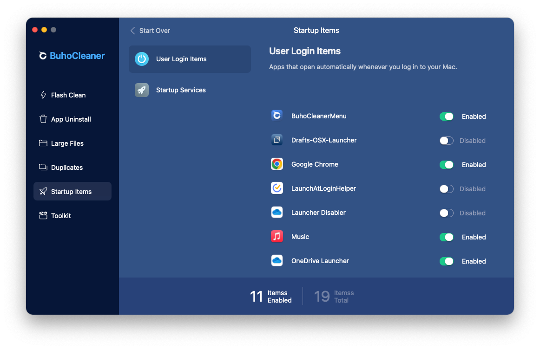540x349 pixels.
Task: Click the Drafts-OSX-Launcher app icon
Action: [277, 140]
